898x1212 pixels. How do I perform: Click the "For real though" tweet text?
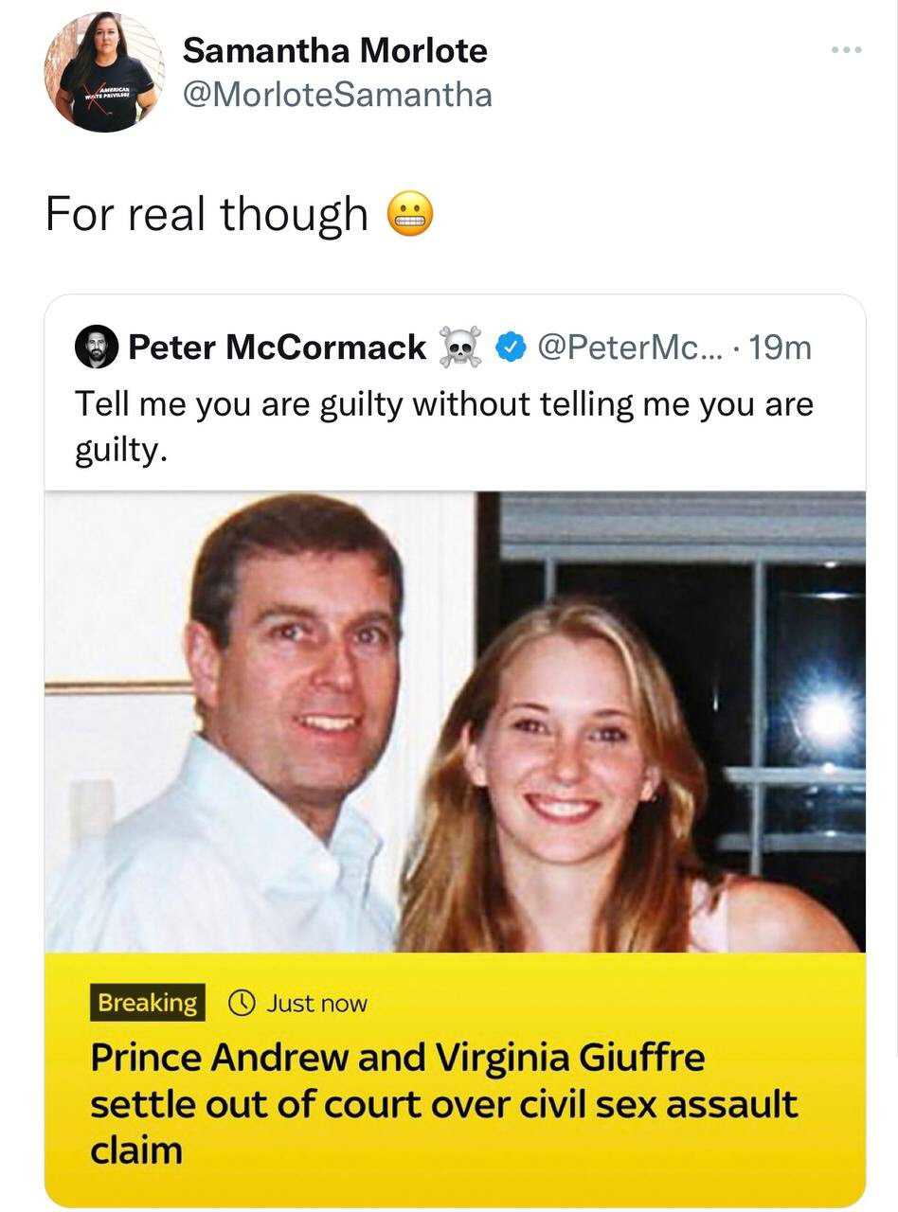(x=207, y=213)
